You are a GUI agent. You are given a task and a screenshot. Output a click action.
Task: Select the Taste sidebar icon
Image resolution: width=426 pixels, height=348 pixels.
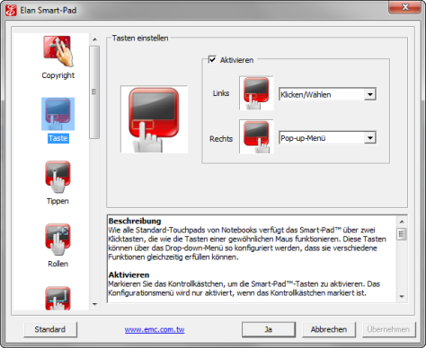(x=58, y=114)
